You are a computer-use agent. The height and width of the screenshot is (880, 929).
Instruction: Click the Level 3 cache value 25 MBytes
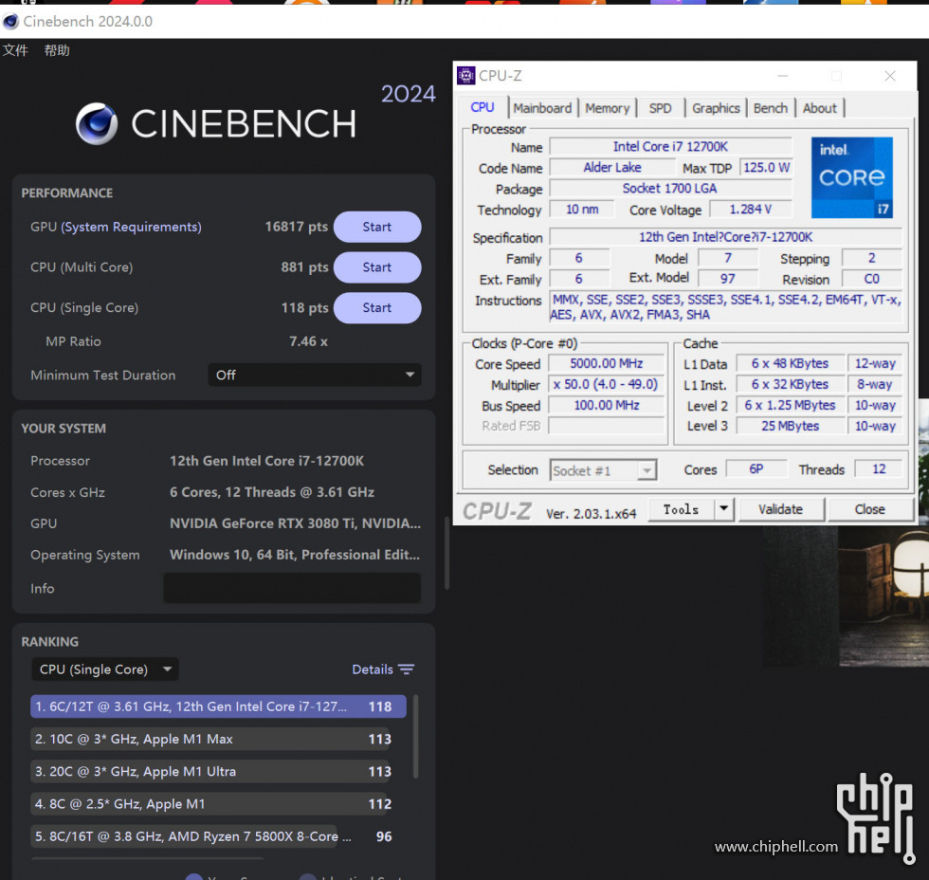coord(791,426)
